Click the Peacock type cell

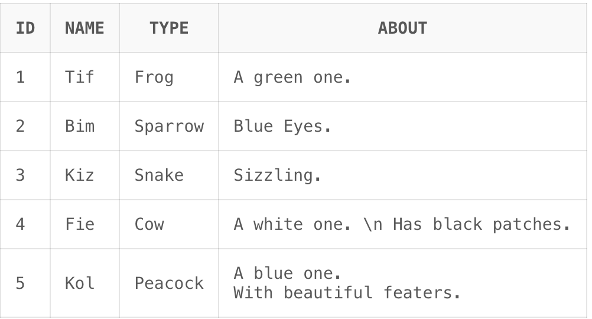pyautogui.click(x=169, y=283)
